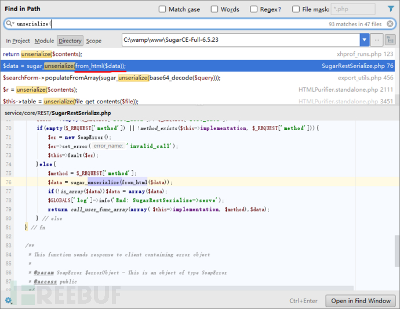
Task: Clear the search text with X icon
Action: click(x=390, y=24)
